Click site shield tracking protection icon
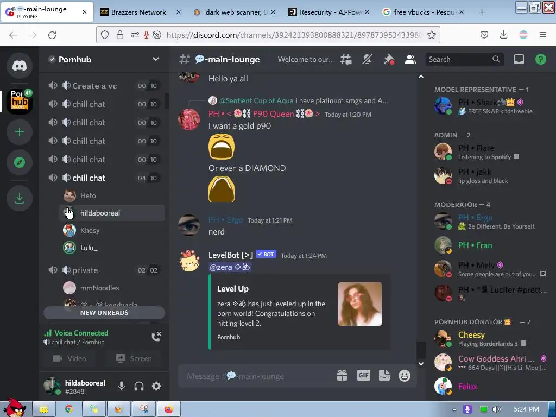 coord(105,35)
